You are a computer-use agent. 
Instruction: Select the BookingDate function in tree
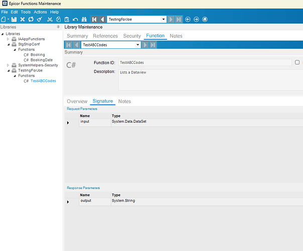tap(41, 60)
